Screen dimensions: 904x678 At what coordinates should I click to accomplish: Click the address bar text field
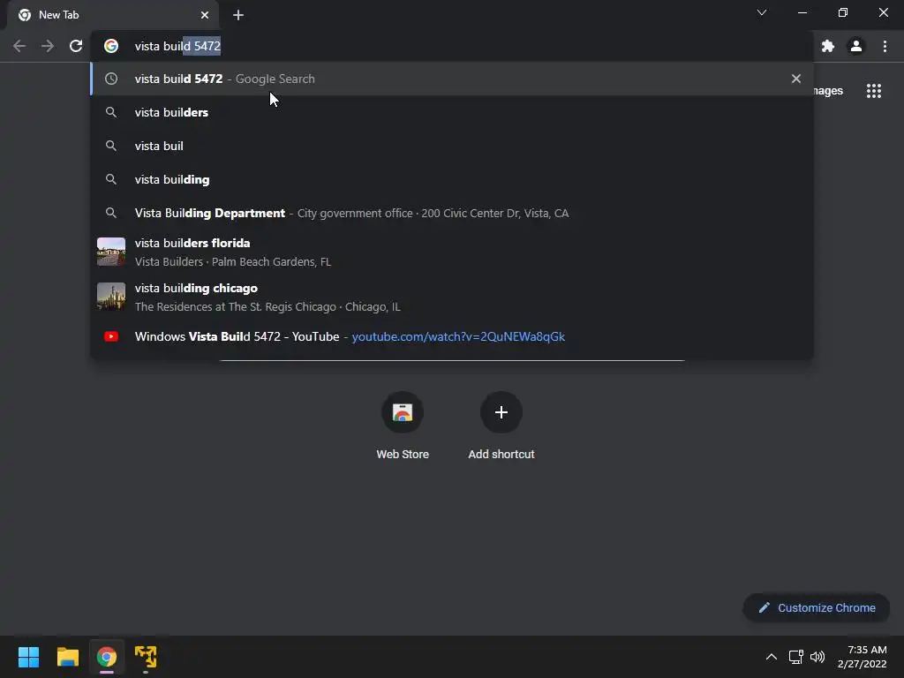[x=452, y=46]
